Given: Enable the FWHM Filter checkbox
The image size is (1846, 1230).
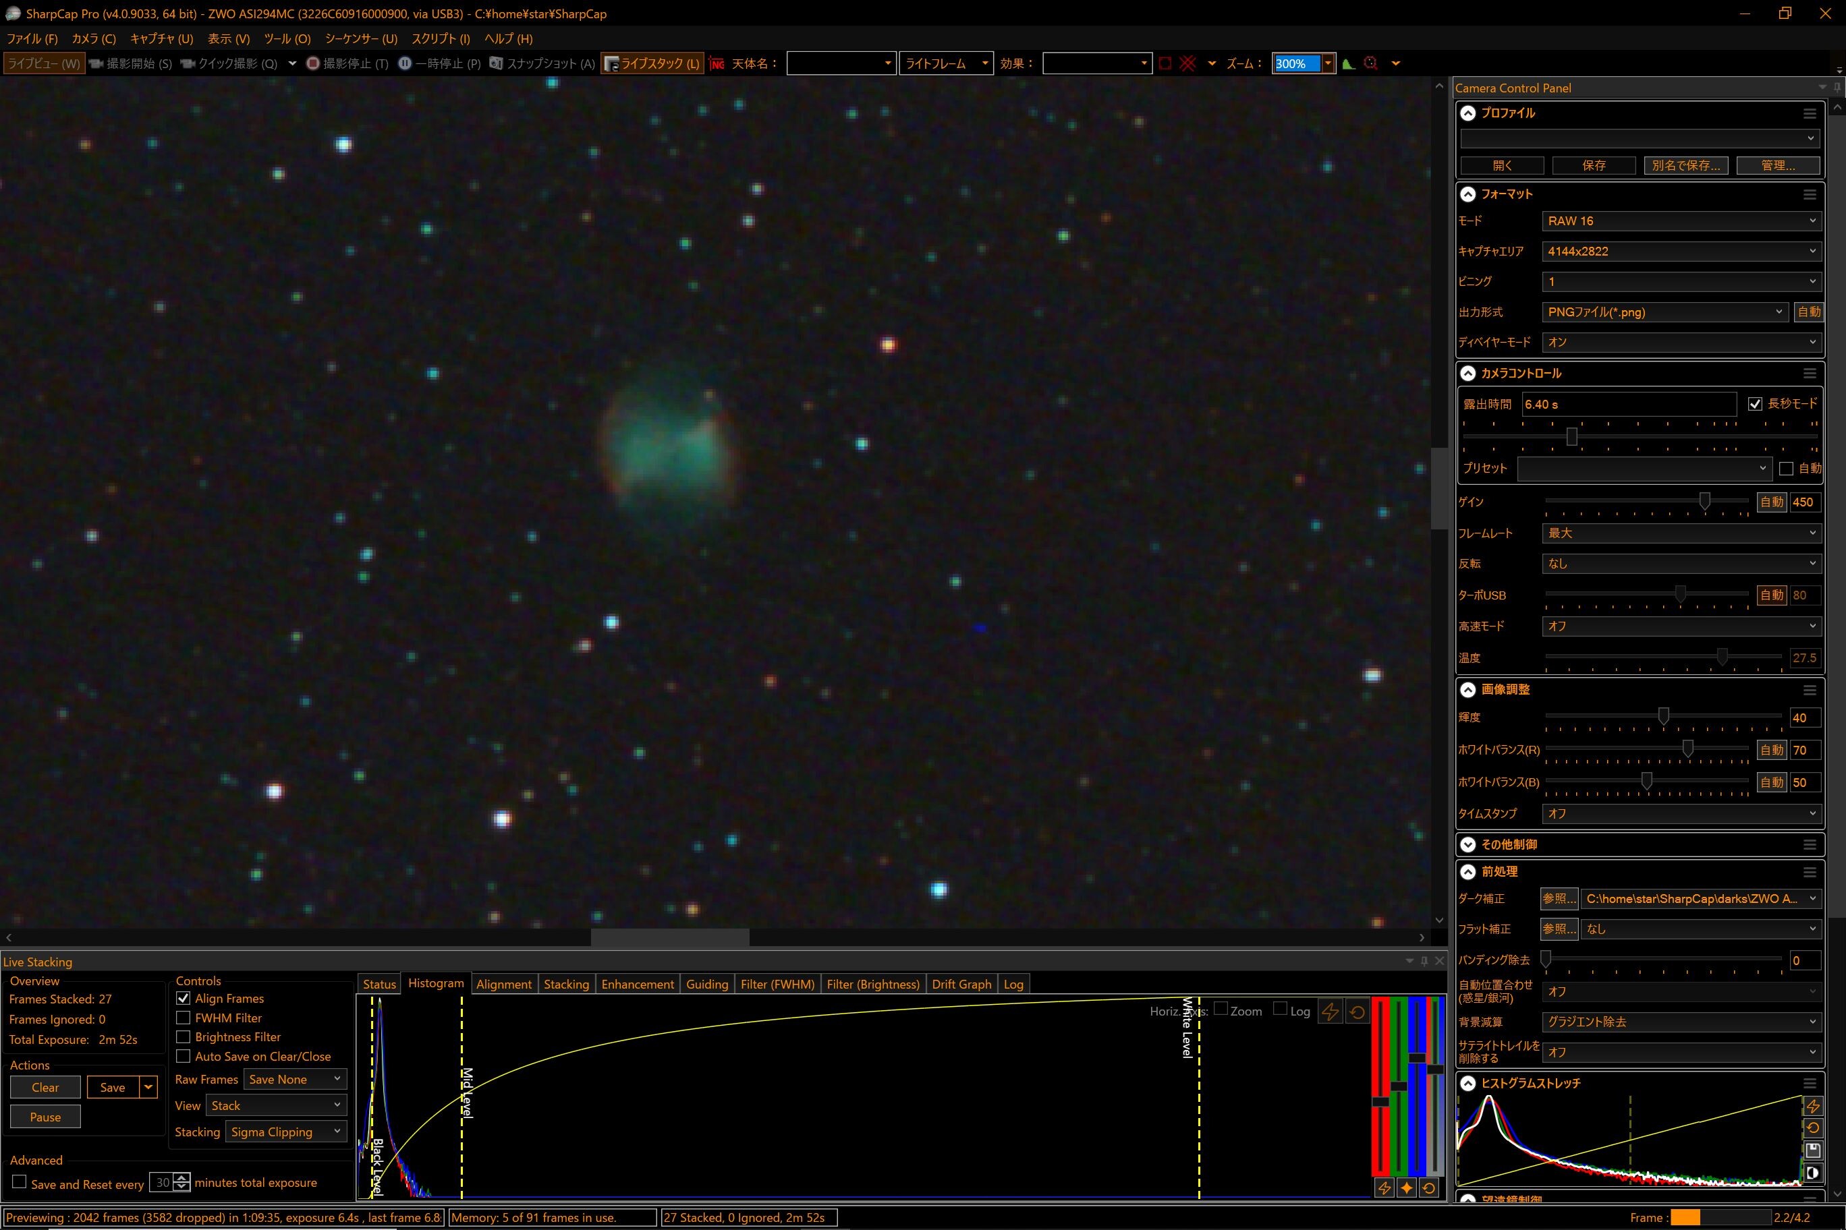Looking at the screenshot, I should pyautogui.click(x=184, y=1018).
